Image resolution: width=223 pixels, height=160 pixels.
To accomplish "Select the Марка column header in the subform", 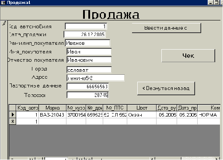I will (x=52, y=108).
